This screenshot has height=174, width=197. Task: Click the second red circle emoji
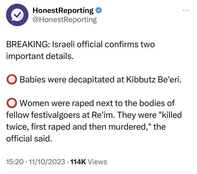click(12, 103)
